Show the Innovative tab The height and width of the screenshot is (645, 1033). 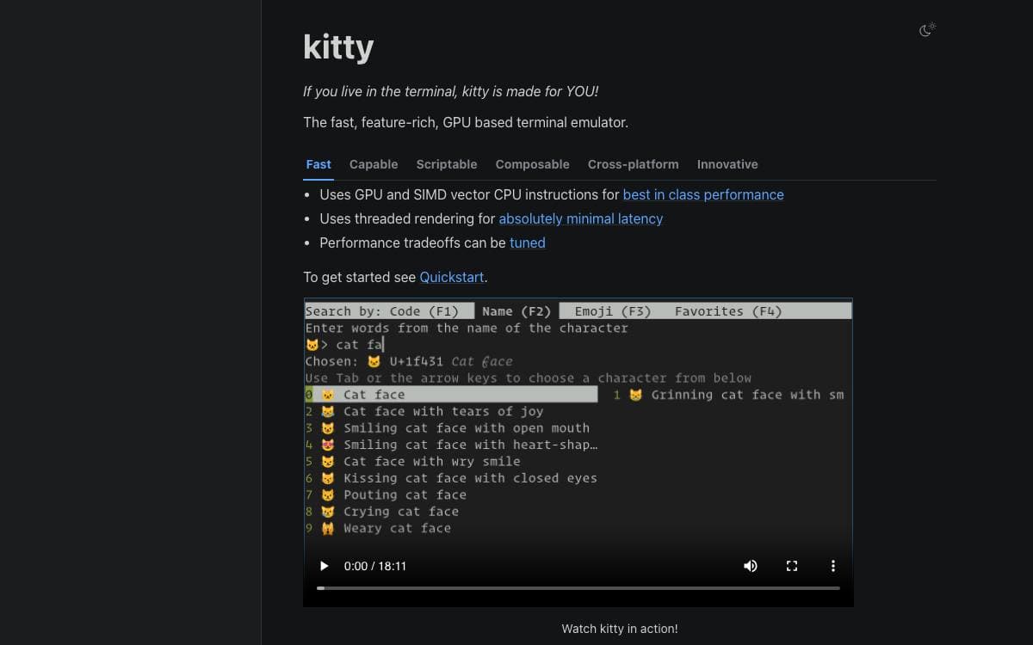727,164
